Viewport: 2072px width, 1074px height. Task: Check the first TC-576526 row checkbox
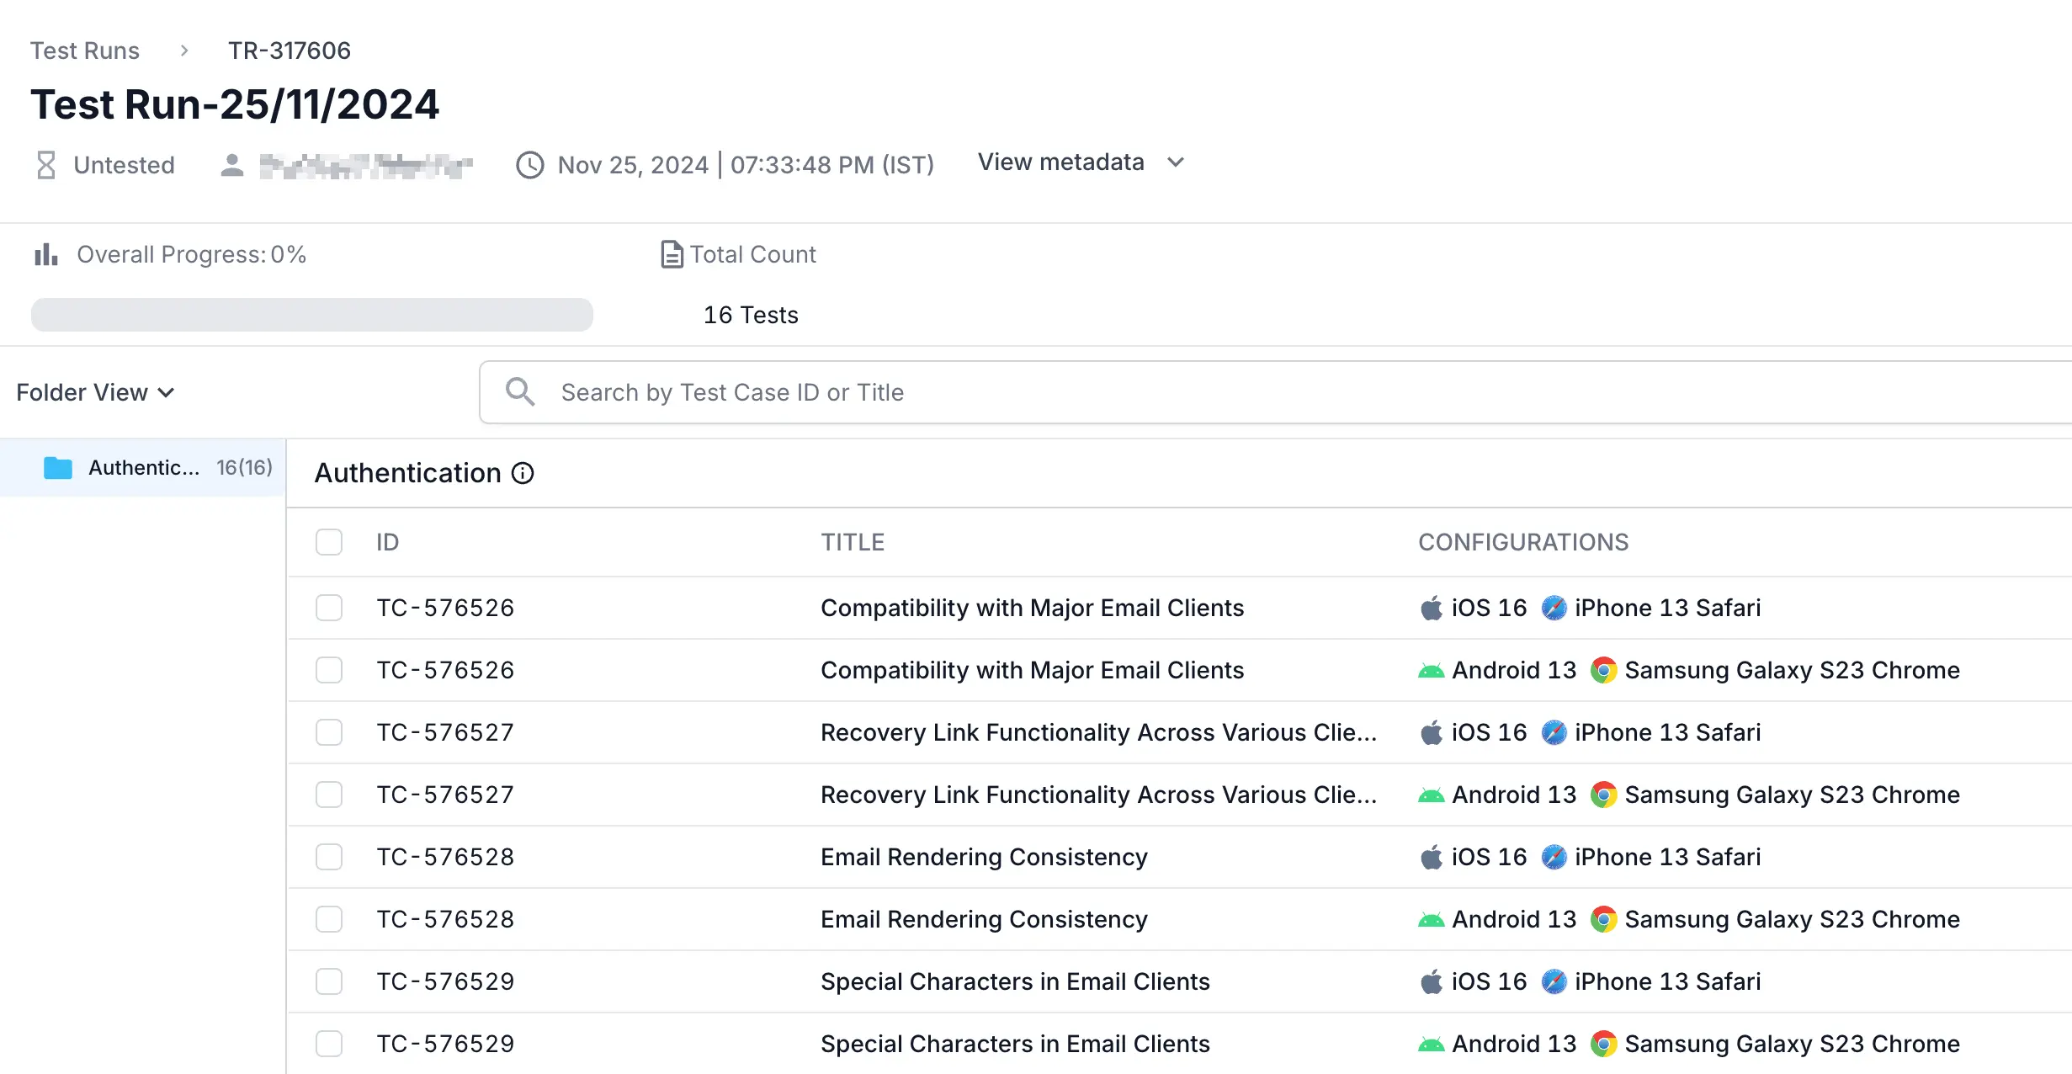[329, 608]
